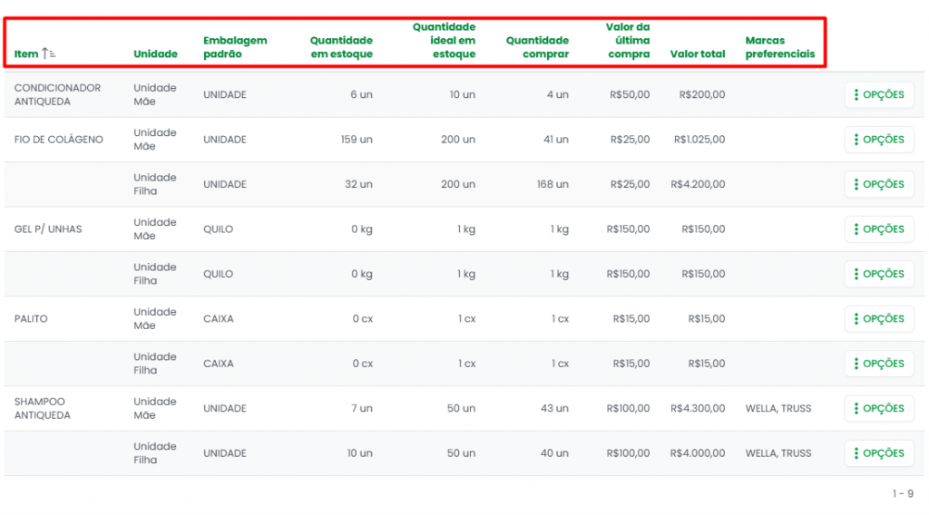Open OPÇÕES for row totaling R$4.200,00
This screenshot has height=515, width=929.
click(x=878, y=185)
